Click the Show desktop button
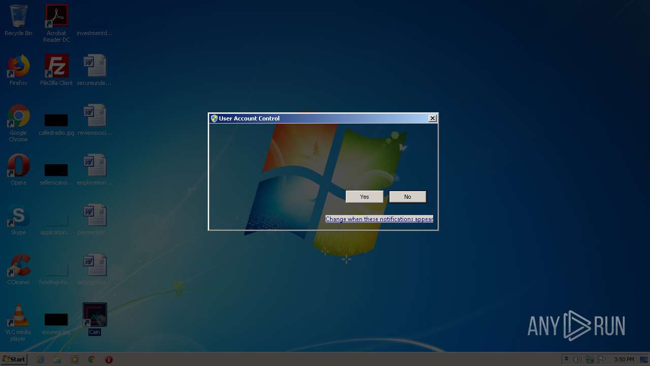The image size is (650, 366). coord(644,359)
